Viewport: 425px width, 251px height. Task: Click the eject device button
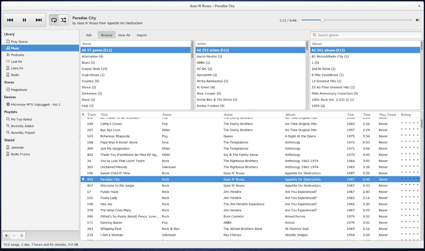pos(22,235)
